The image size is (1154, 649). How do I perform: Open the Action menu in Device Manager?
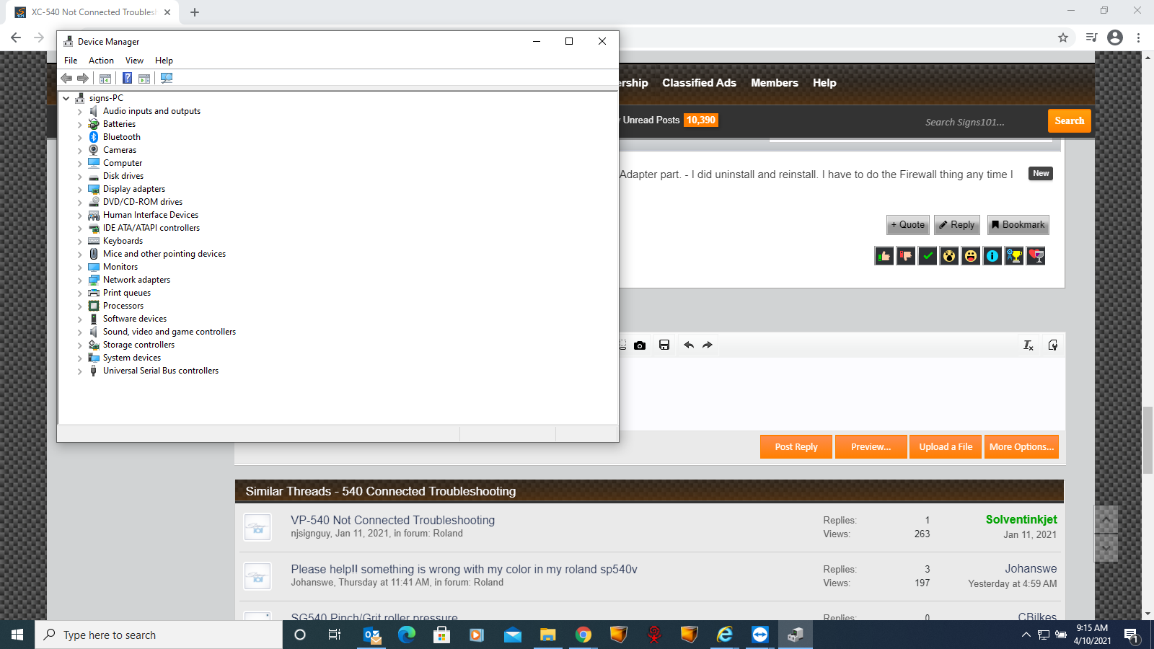101,61
